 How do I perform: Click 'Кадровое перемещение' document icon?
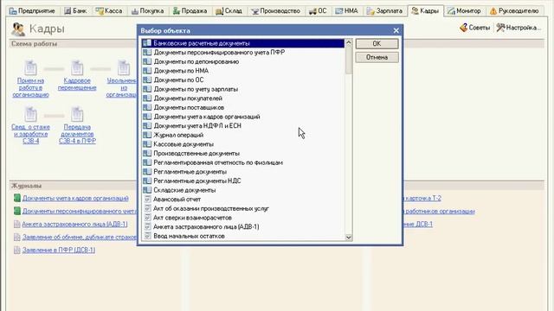point(77,67)
